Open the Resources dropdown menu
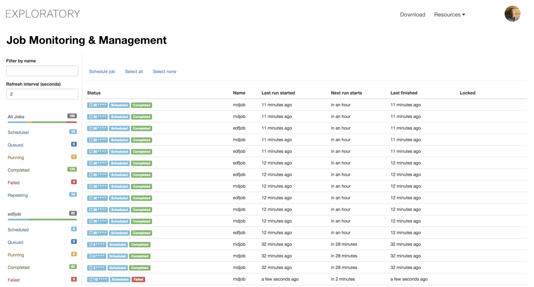Image resolution: width=534 pixels, height=287 pixels. coord(449,14)
